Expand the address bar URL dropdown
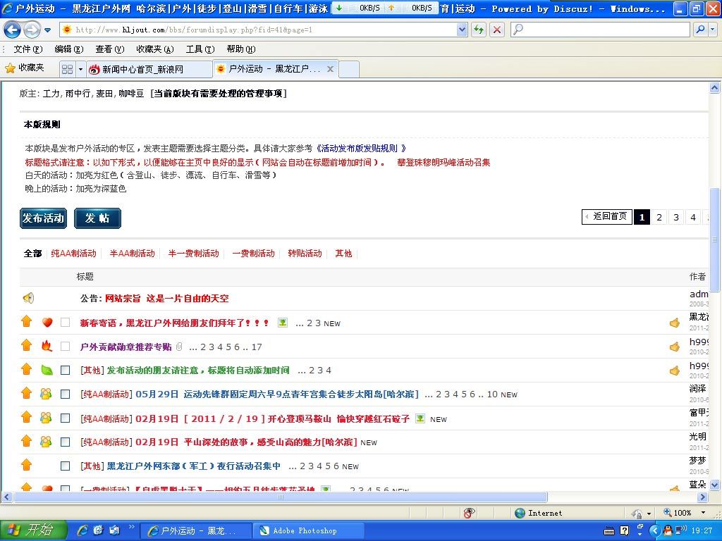Image resolution: width=722 pixels, height=541 pixels. click(463, 30)
